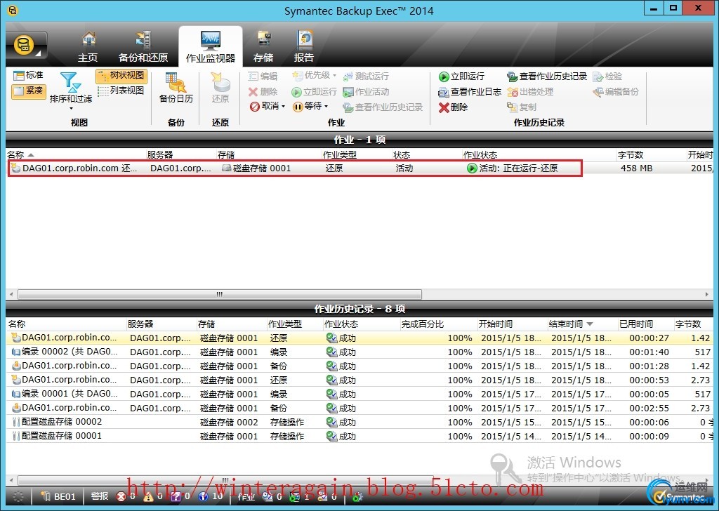Viewport: 719px width, 511px height.
Task: Select the 编录 00001 history row
Action: (360, 394)
